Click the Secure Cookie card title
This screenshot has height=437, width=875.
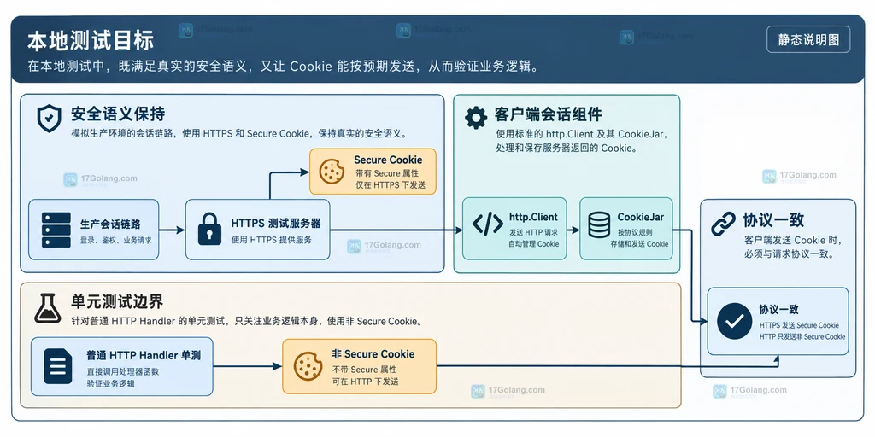tap(388, 160)
